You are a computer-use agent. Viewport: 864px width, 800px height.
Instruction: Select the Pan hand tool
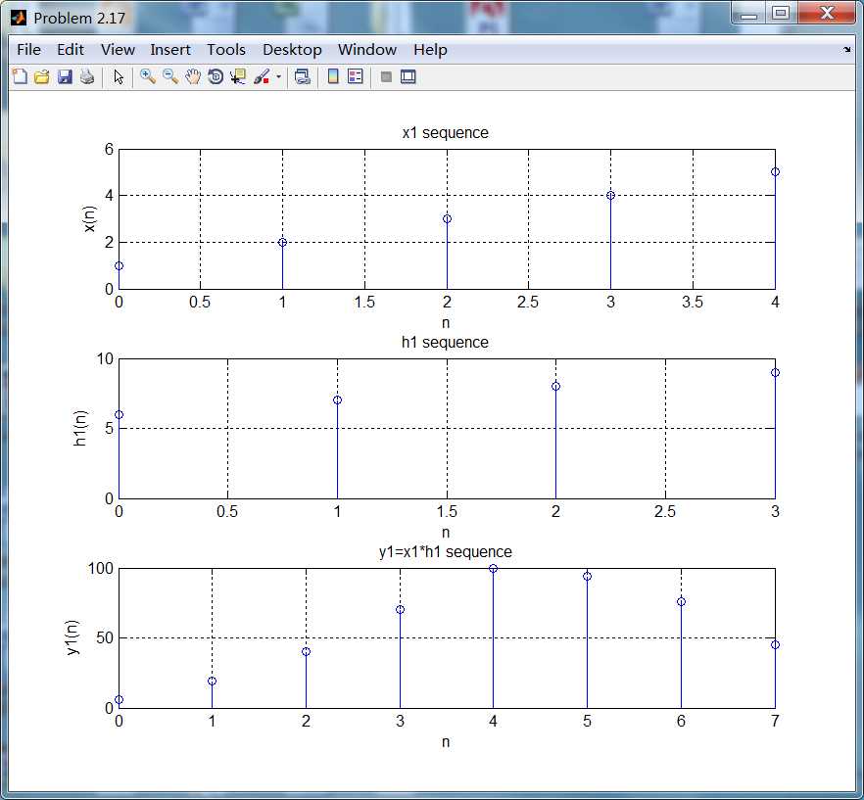tap(193, 76)
